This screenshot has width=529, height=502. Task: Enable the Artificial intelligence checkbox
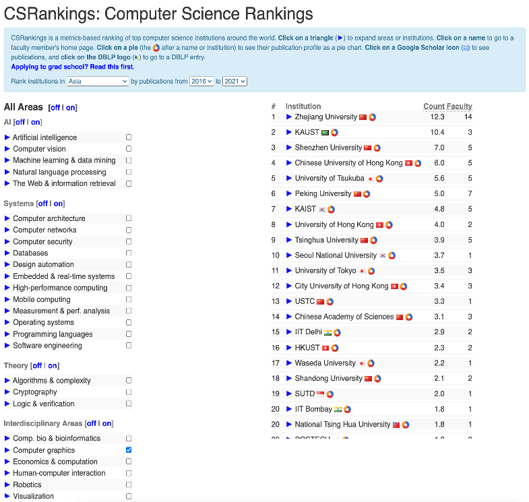pyautogui.click(x=129, y=137)
